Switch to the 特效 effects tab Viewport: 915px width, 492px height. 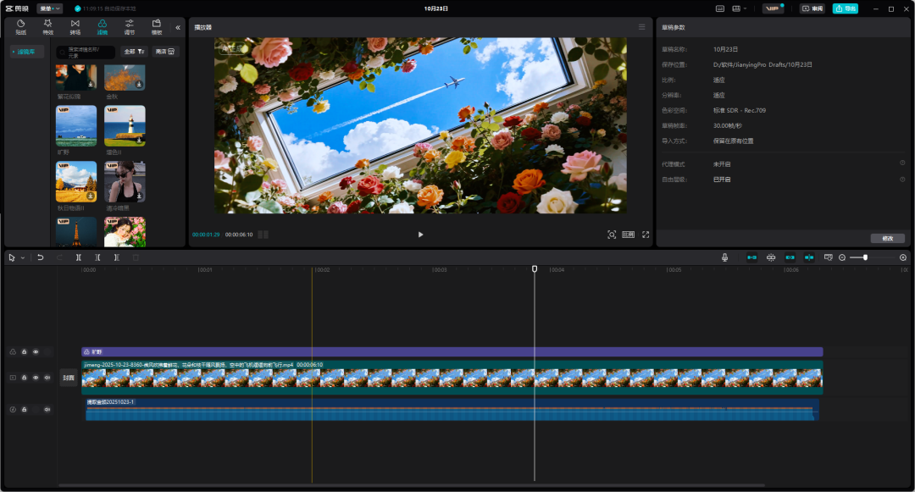click(48, 26)
